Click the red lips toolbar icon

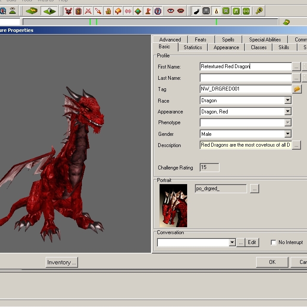tap(181, 11)
